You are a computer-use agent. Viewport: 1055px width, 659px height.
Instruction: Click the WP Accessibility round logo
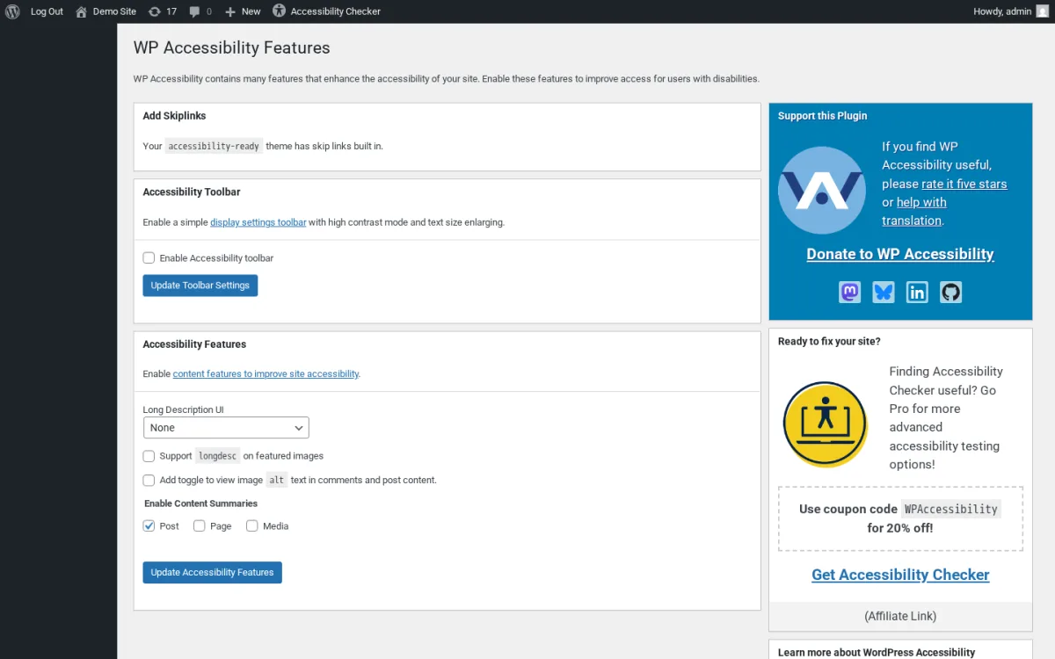coord(822,191)
